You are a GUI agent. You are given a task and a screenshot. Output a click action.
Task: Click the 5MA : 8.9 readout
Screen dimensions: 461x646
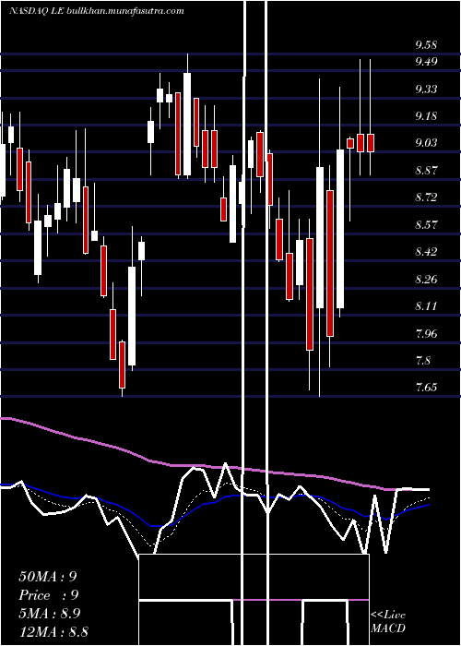(50, 614)
